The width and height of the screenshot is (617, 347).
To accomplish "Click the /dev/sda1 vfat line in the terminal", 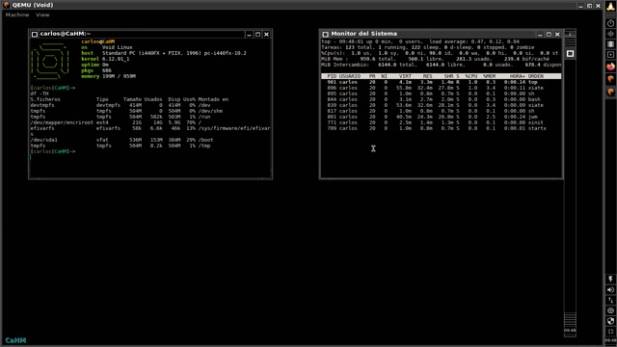I will 122,140.
